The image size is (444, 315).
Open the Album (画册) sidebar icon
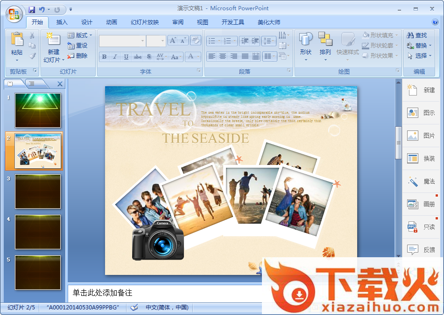pyautogui.click(x=413, y=204)
